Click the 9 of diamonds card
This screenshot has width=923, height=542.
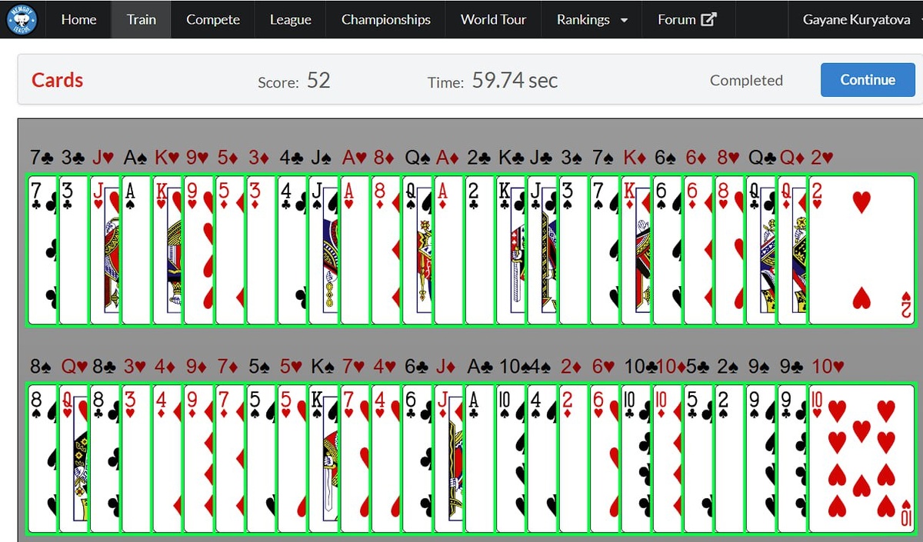198,458
